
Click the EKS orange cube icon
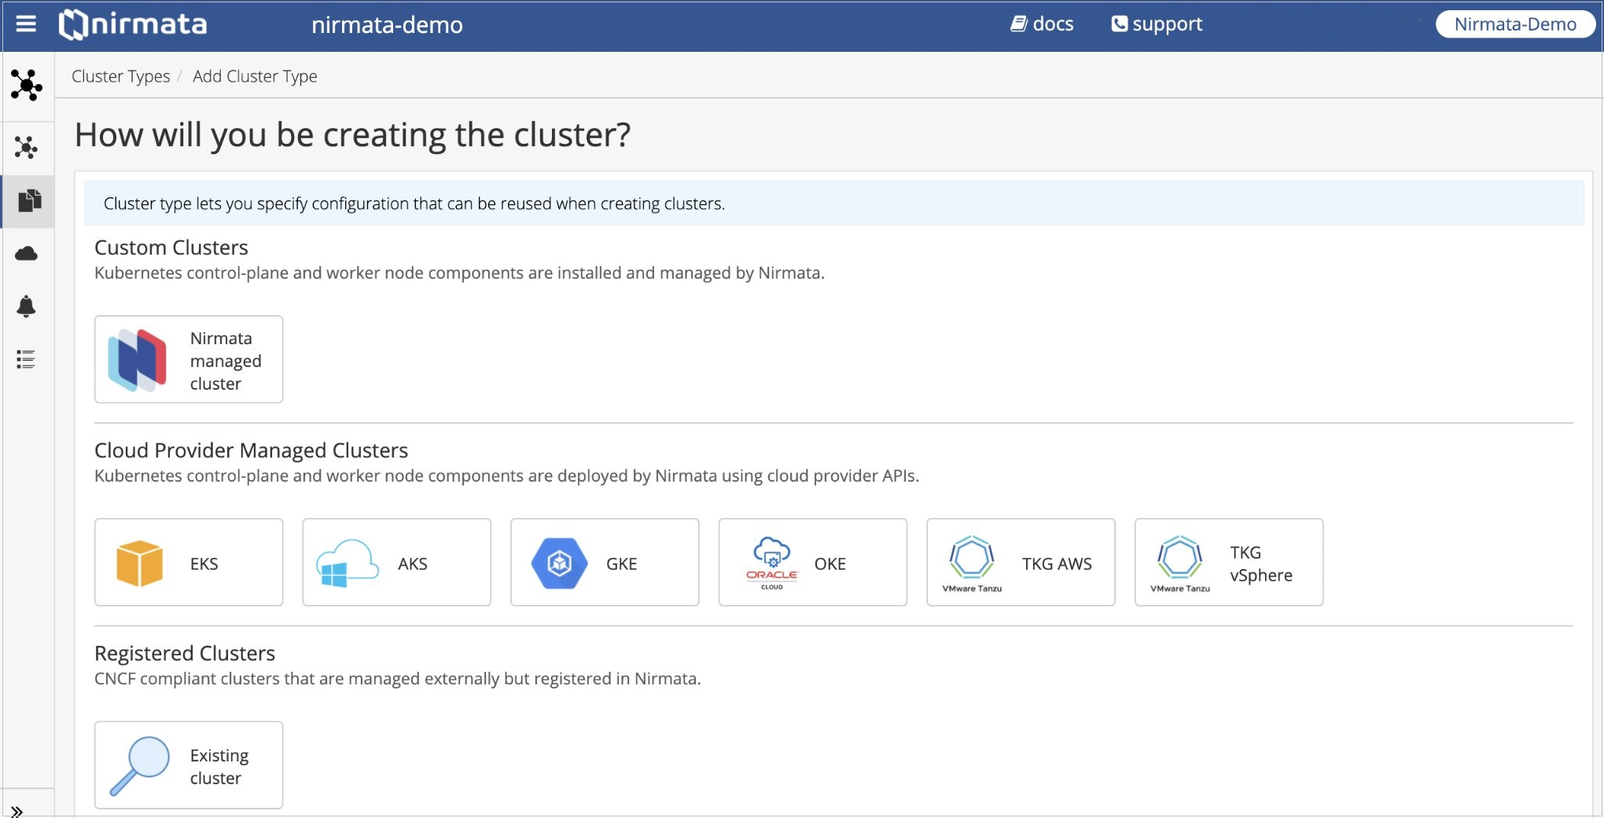(139, 563)
